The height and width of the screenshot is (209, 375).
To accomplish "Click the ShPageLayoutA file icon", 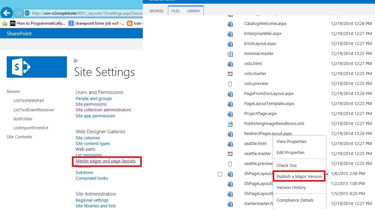I will point(230,174).
